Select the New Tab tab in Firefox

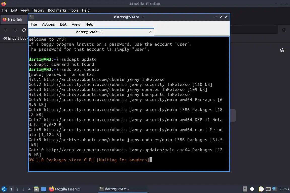pyautogui.click(x=14, y=19)
